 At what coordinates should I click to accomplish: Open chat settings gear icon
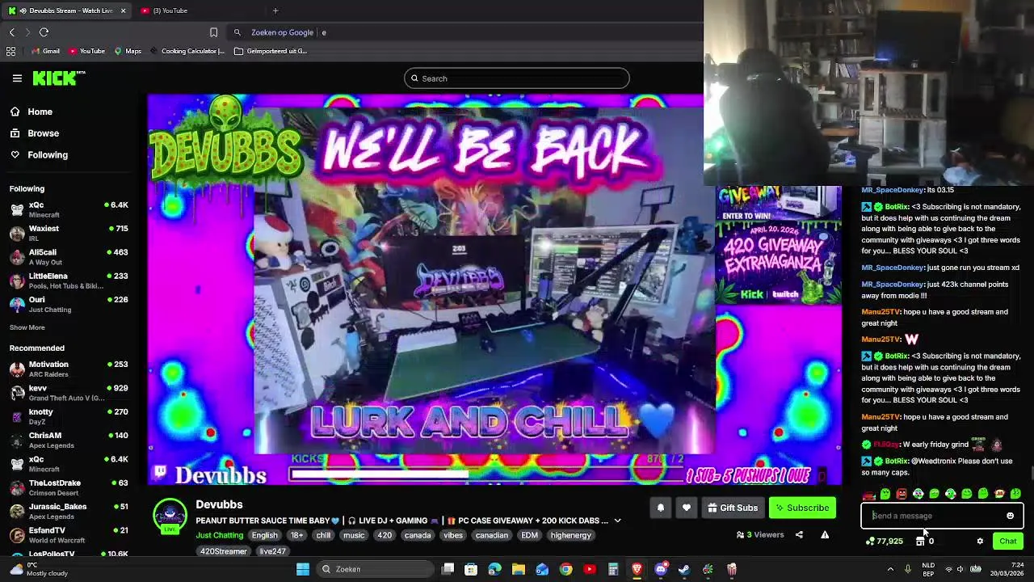[x=980, y=542]
